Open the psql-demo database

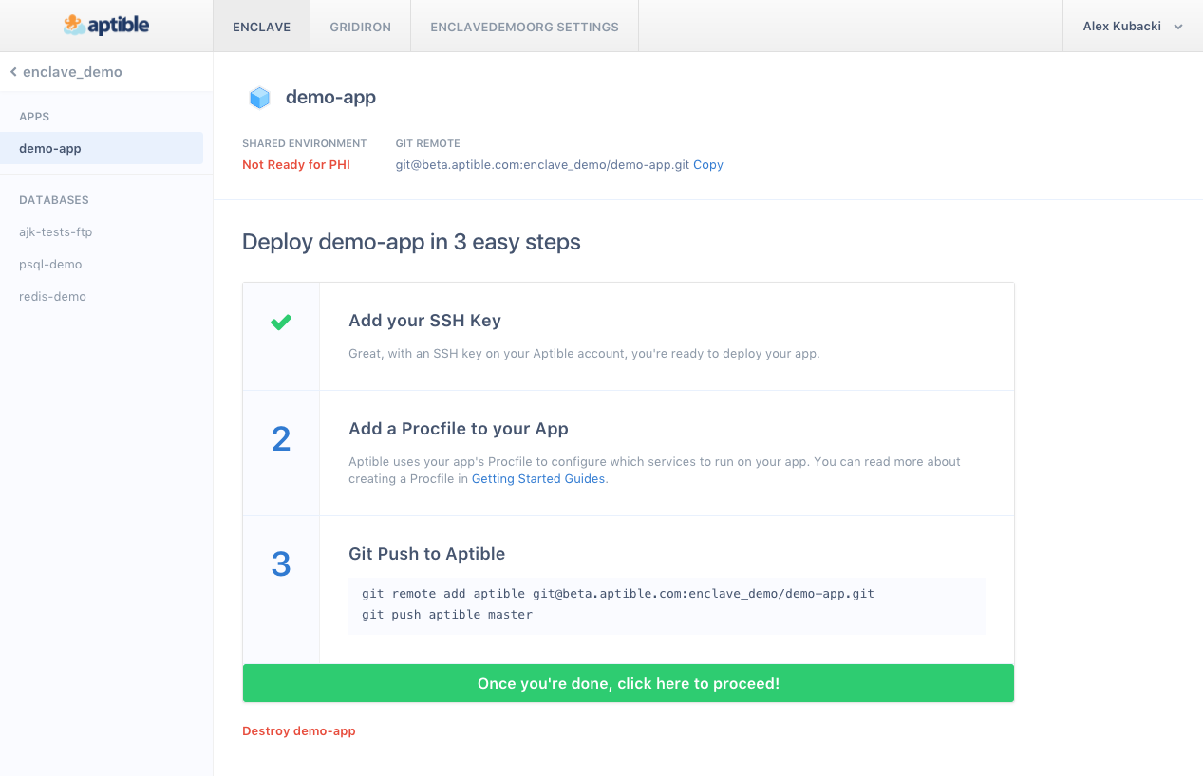(x=50, y=264)
